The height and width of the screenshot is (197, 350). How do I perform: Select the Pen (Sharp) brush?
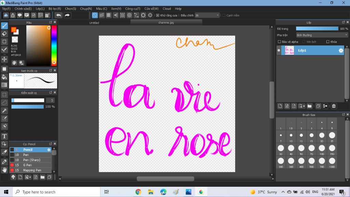[30, 160]
